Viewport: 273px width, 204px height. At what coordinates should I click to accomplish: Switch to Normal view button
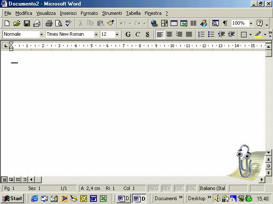tap(4, 180)
